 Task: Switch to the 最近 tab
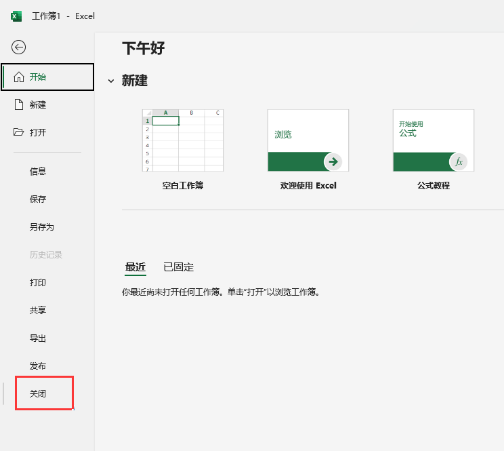[135, 267]
